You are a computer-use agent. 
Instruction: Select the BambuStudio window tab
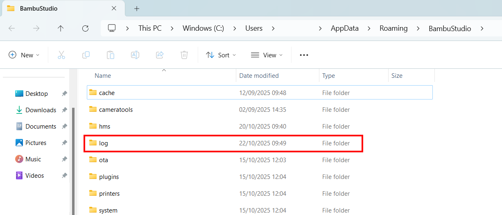coord(62,8)
